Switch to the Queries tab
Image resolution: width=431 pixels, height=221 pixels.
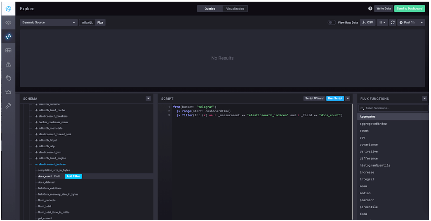(x=210, y=9)
